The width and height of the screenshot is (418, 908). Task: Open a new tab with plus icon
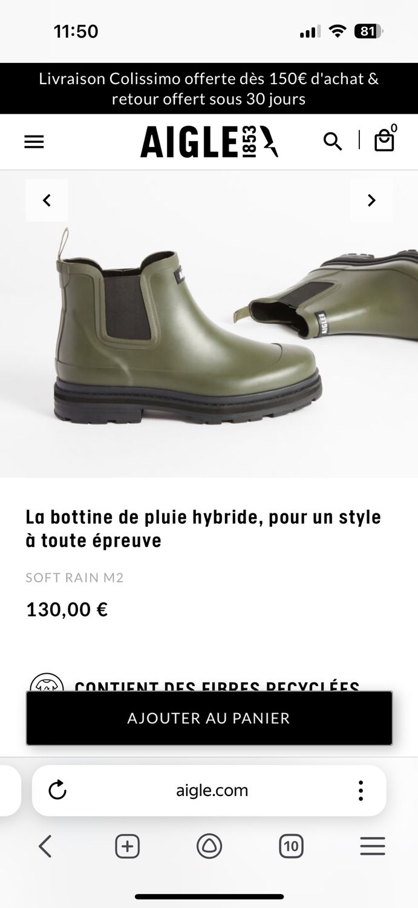point(127,846)
